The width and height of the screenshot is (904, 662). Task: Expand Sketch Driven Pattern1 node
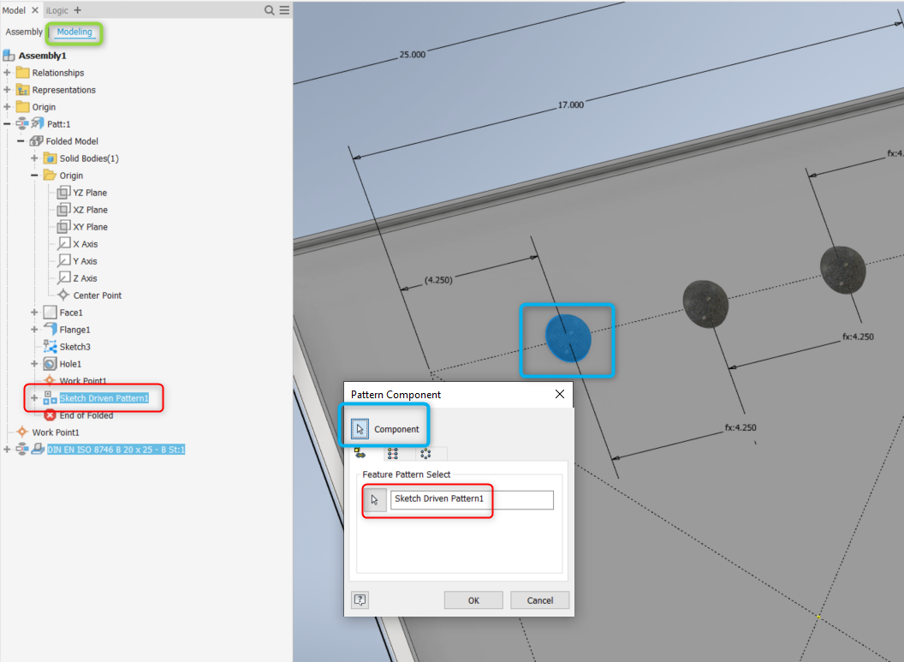click(34, 398)
